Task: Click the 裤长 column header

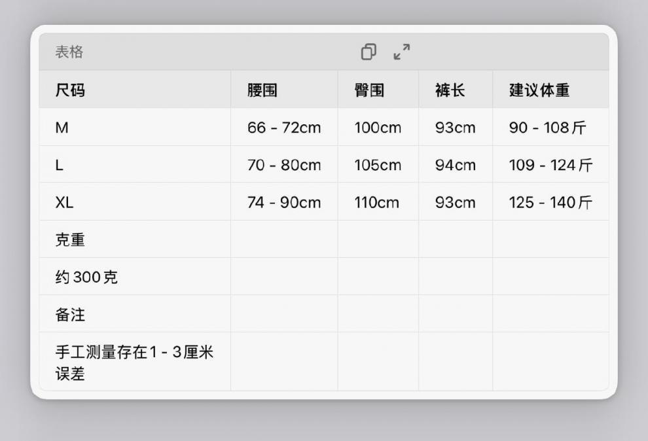Action: tap(450, 90)
